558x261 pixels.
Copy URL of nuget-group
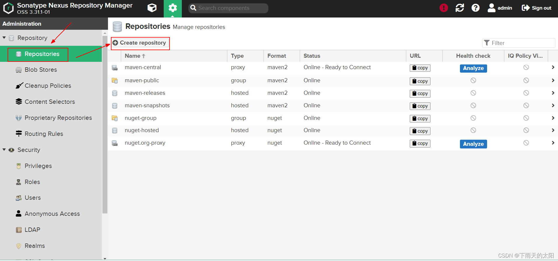tap(420, 119)
